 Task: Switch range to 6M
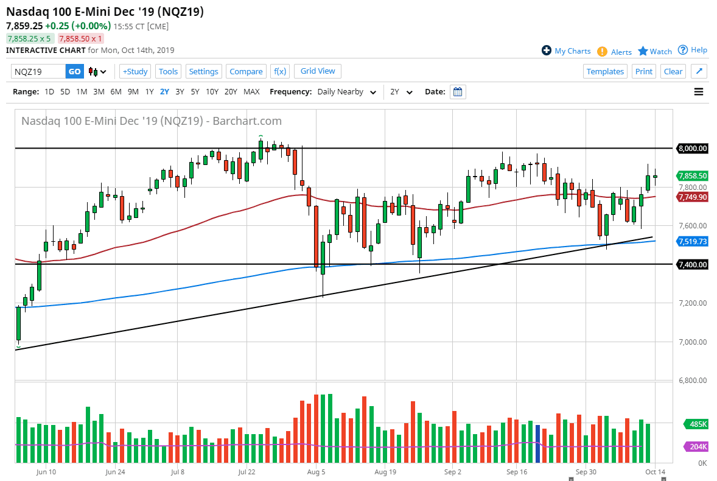click(116, 91)
